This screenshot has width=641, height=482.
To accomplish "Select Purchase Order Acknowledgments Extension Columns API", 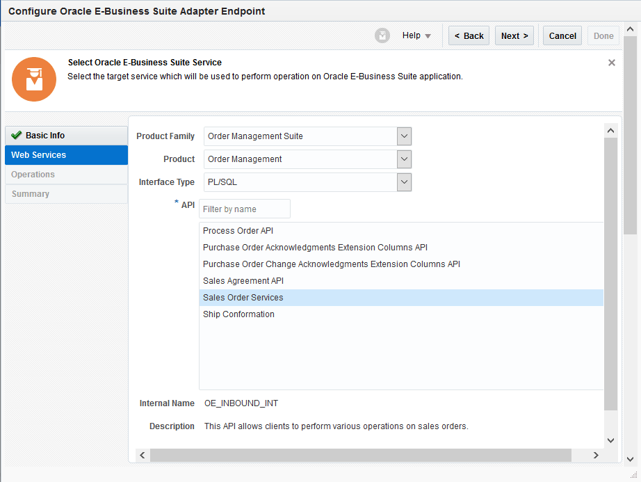I will (x=401, y=248).
